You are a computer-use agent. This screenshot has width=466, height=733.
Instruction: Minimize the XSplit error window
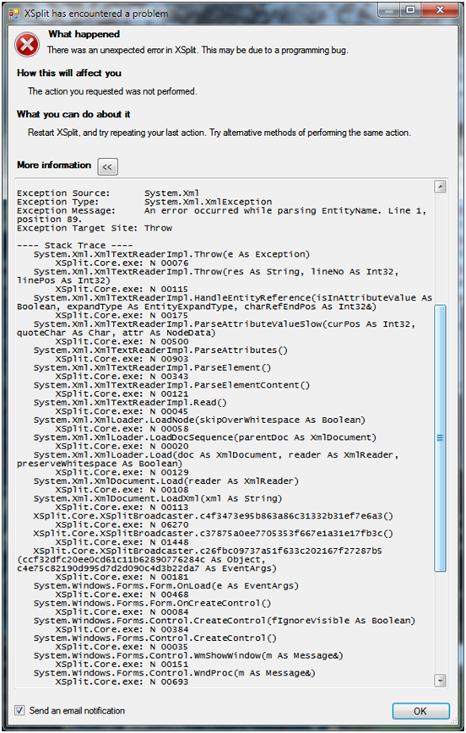pos(388,10)
